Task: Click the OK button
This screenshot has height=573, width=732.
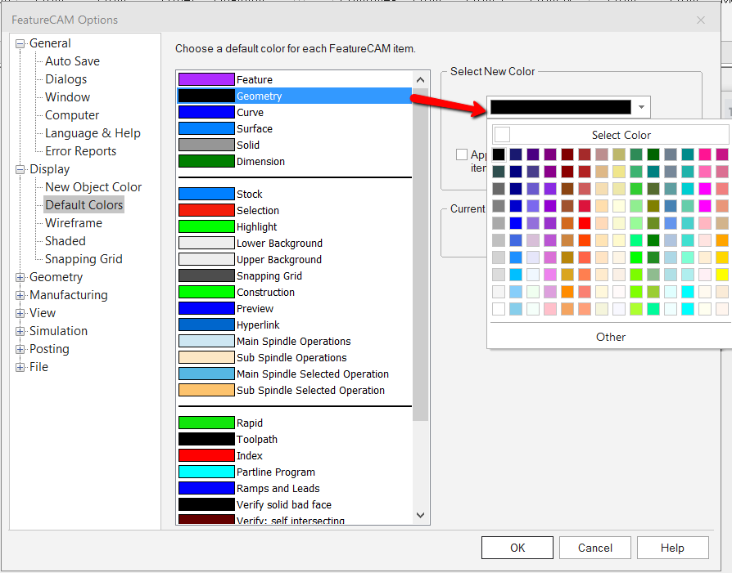Action: [x=517, y=548]
